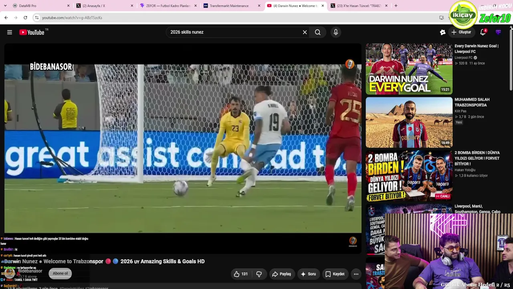This screenshot has width=513, height=289.
Task: Close the Darwin Nunez YouTube tab
Action: (323, 6)
